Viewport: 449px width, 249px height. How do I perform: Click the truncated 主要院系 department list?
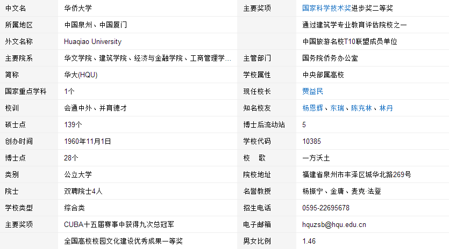pos(147,58)
